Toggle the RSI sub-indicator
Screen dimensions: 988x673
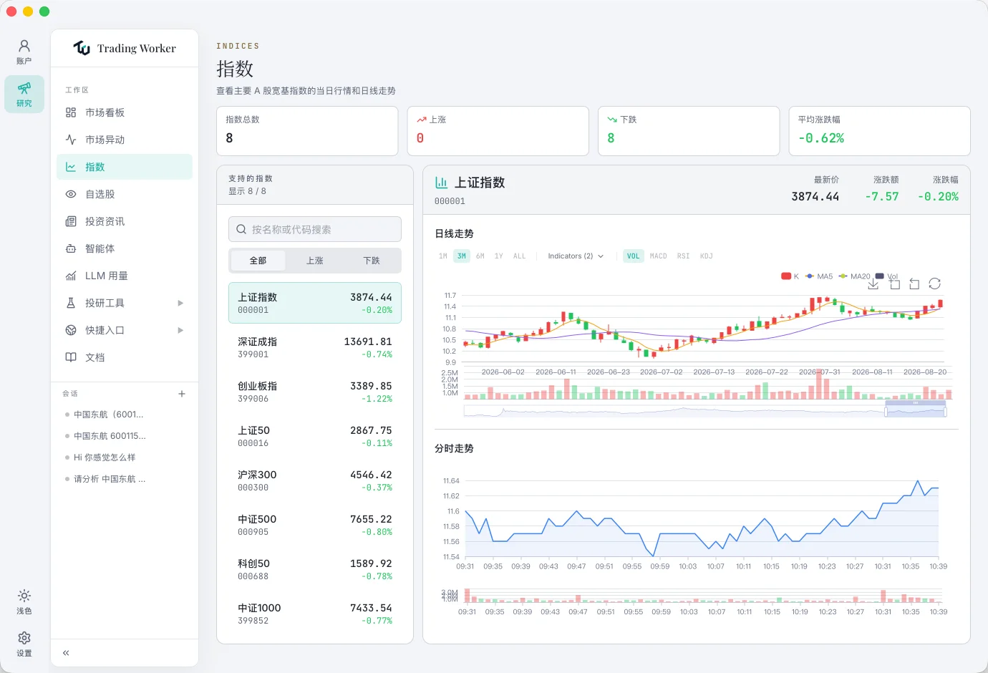coord(684,256)
